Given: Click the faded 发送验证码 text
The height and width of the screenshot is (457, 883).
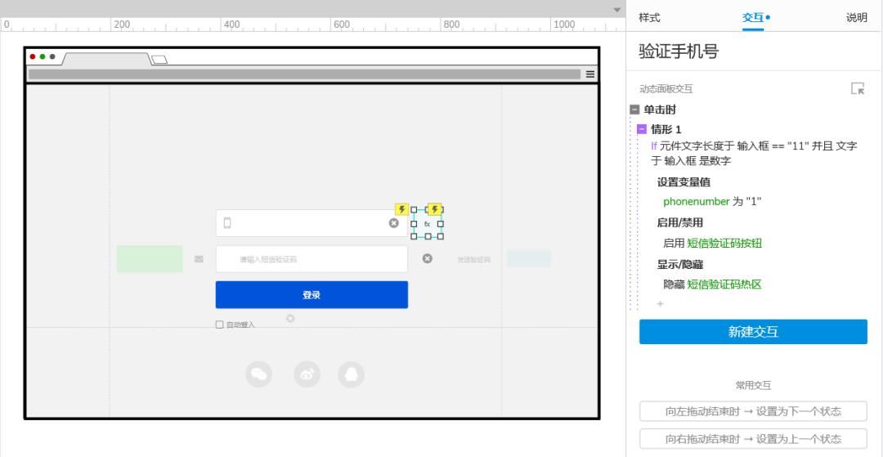Looking at the screenshot, I should tap(473, 259).
